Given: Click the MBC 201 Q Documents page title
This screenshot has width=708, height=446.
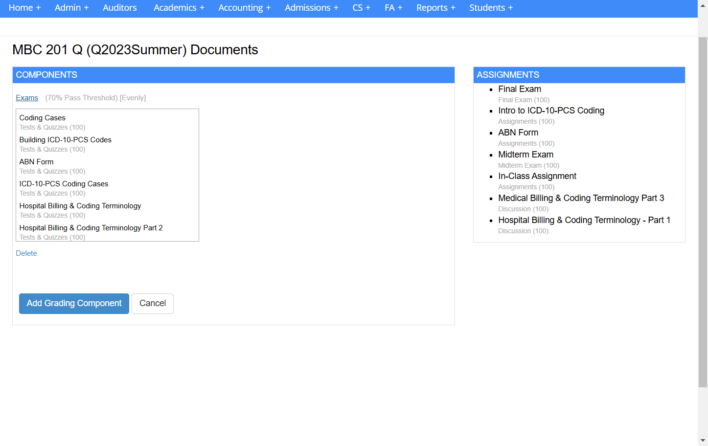Looking at the screenshot, I should [135, 50].
